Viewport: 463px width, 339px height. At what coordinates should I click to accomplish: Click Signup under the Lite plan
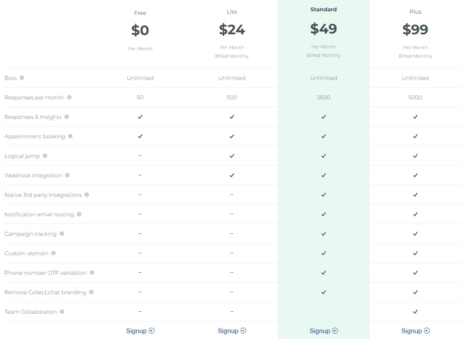(x=232, y=331)
